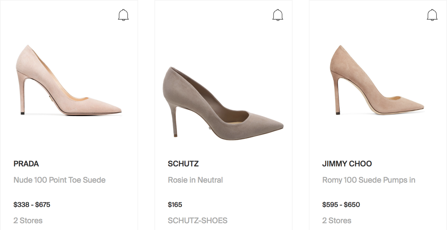Click the JIMMY CHOO brand name
Screen dimensions: 447x230
click(347, 164)
